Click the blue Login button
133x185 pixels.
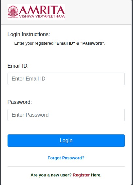click(66, 141)
